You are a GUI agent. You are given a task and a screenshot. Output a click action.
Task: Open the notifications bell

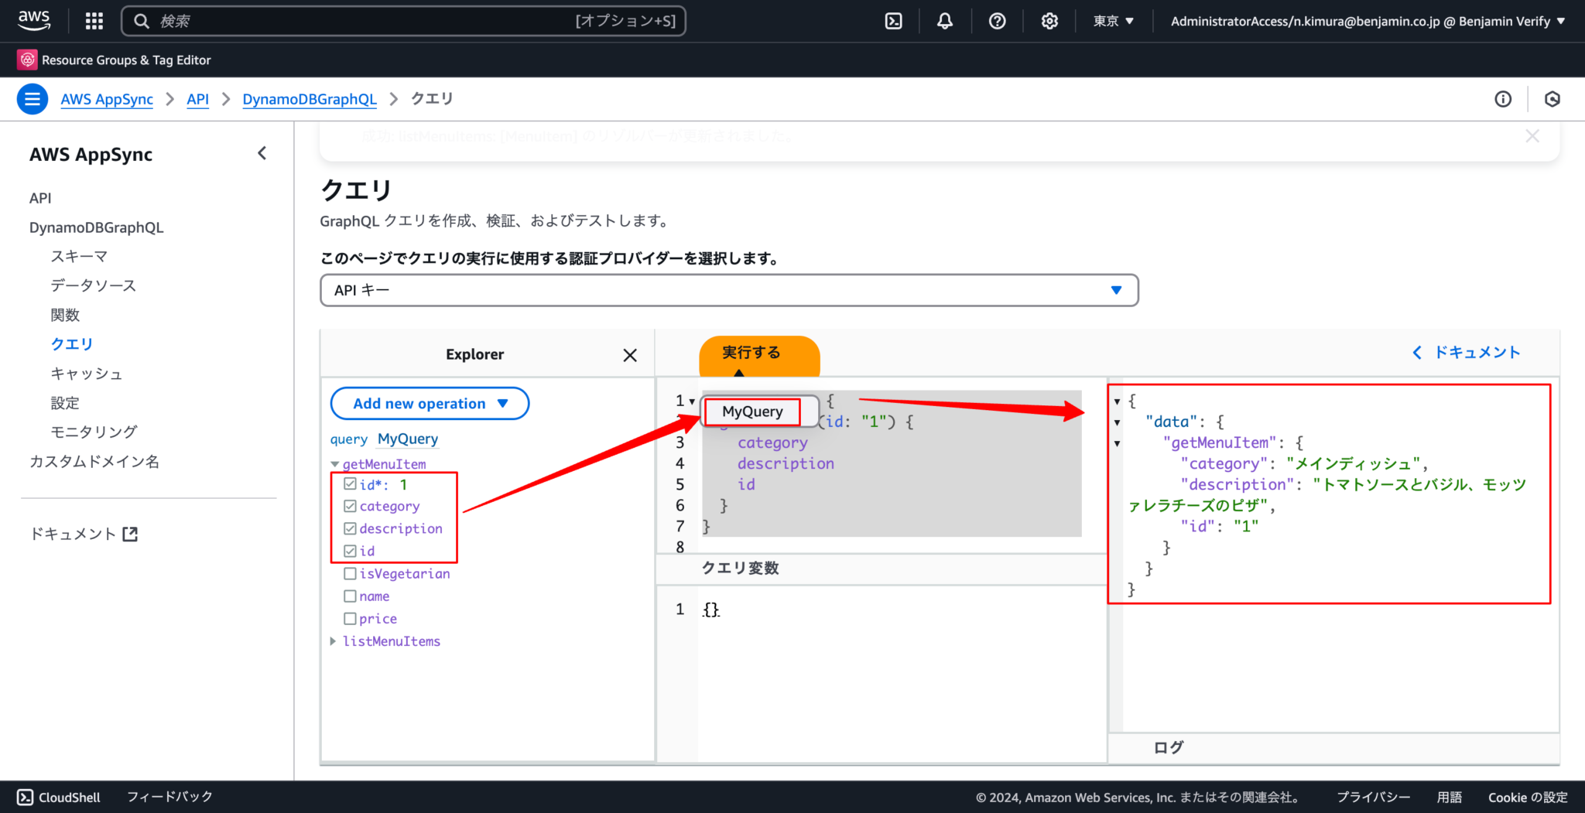pyautogui.click(x=944, y=21)
